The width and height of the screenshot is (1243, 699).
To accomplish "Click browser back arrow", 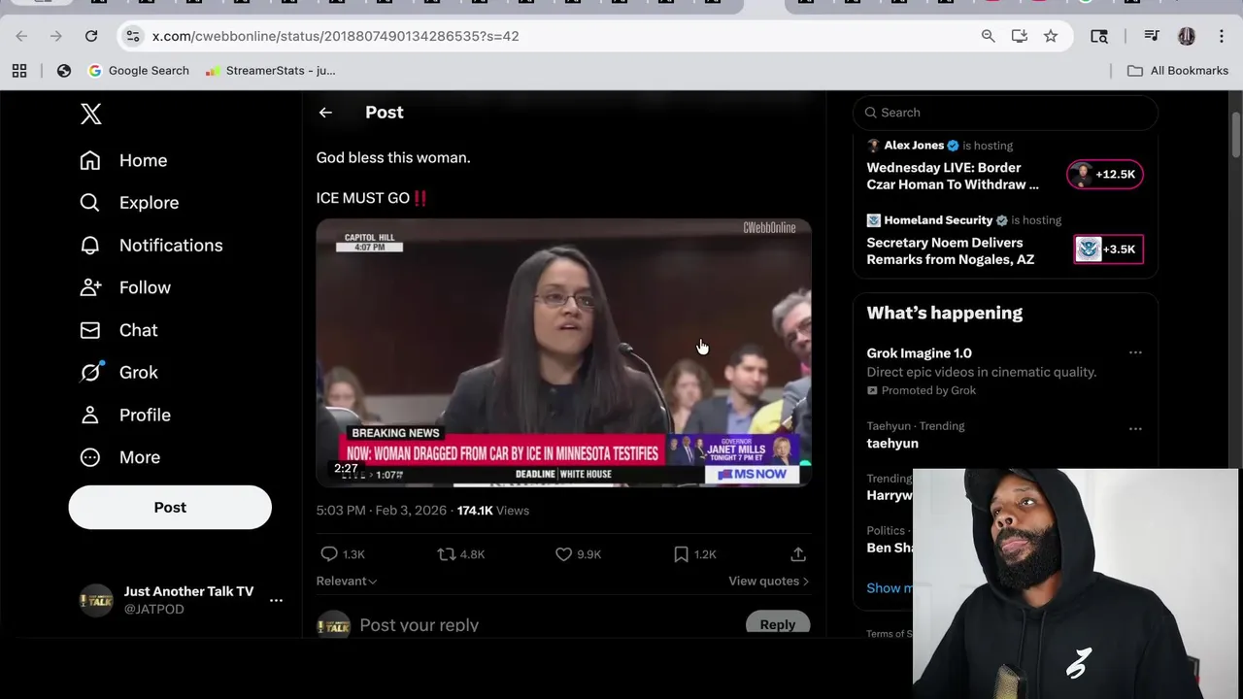I will pyautogui.click(x=21, y=36).
